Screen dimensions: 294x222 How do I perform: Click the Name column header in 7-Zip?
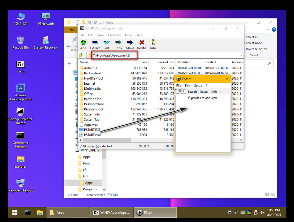100,62
